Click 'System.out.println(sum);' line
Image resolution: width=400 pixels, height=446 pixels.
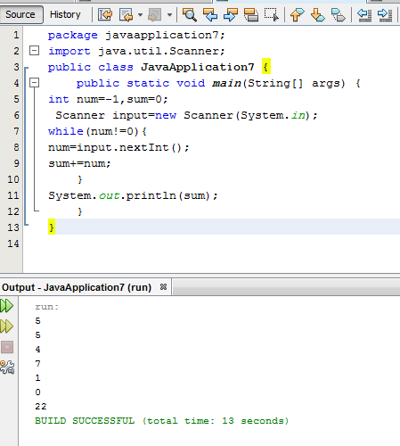tap(133, 195)
